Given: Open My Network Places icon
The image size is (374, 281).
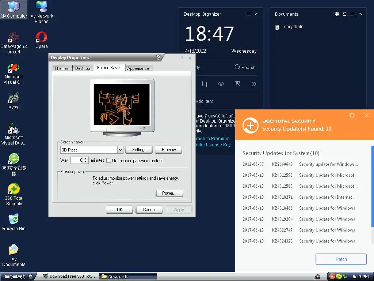Looking at the screenshot, I should tap(42, 12).
